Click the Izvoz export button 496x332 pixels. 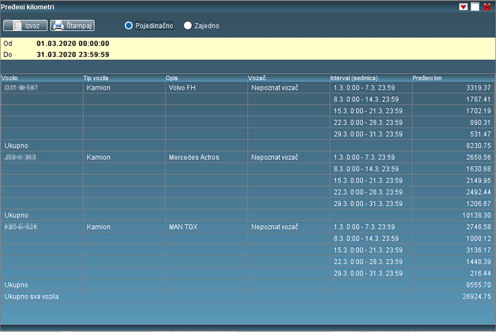pyautogui.click(x=25, y=26)
